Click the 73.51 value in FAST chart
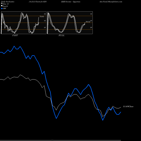This screenshot has height=141, width=141. click(42, 17)
